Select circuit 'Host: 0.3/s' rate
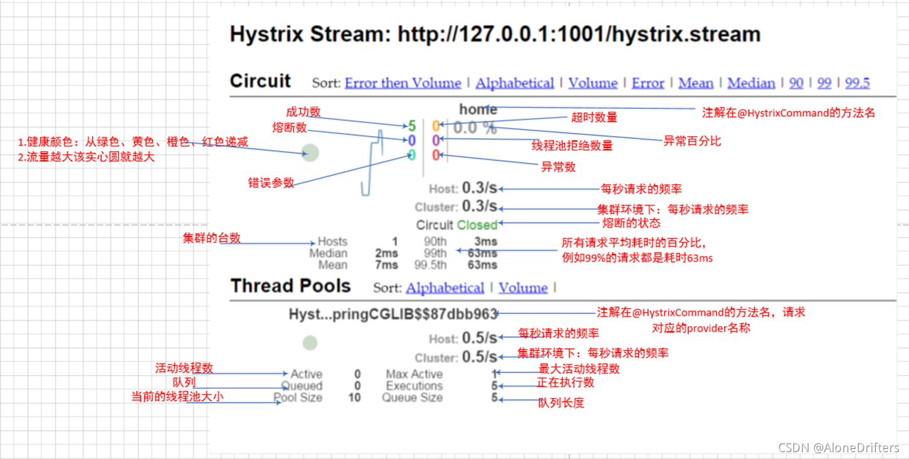The width and height of the screenshot is (909, 459). (463, 188)
